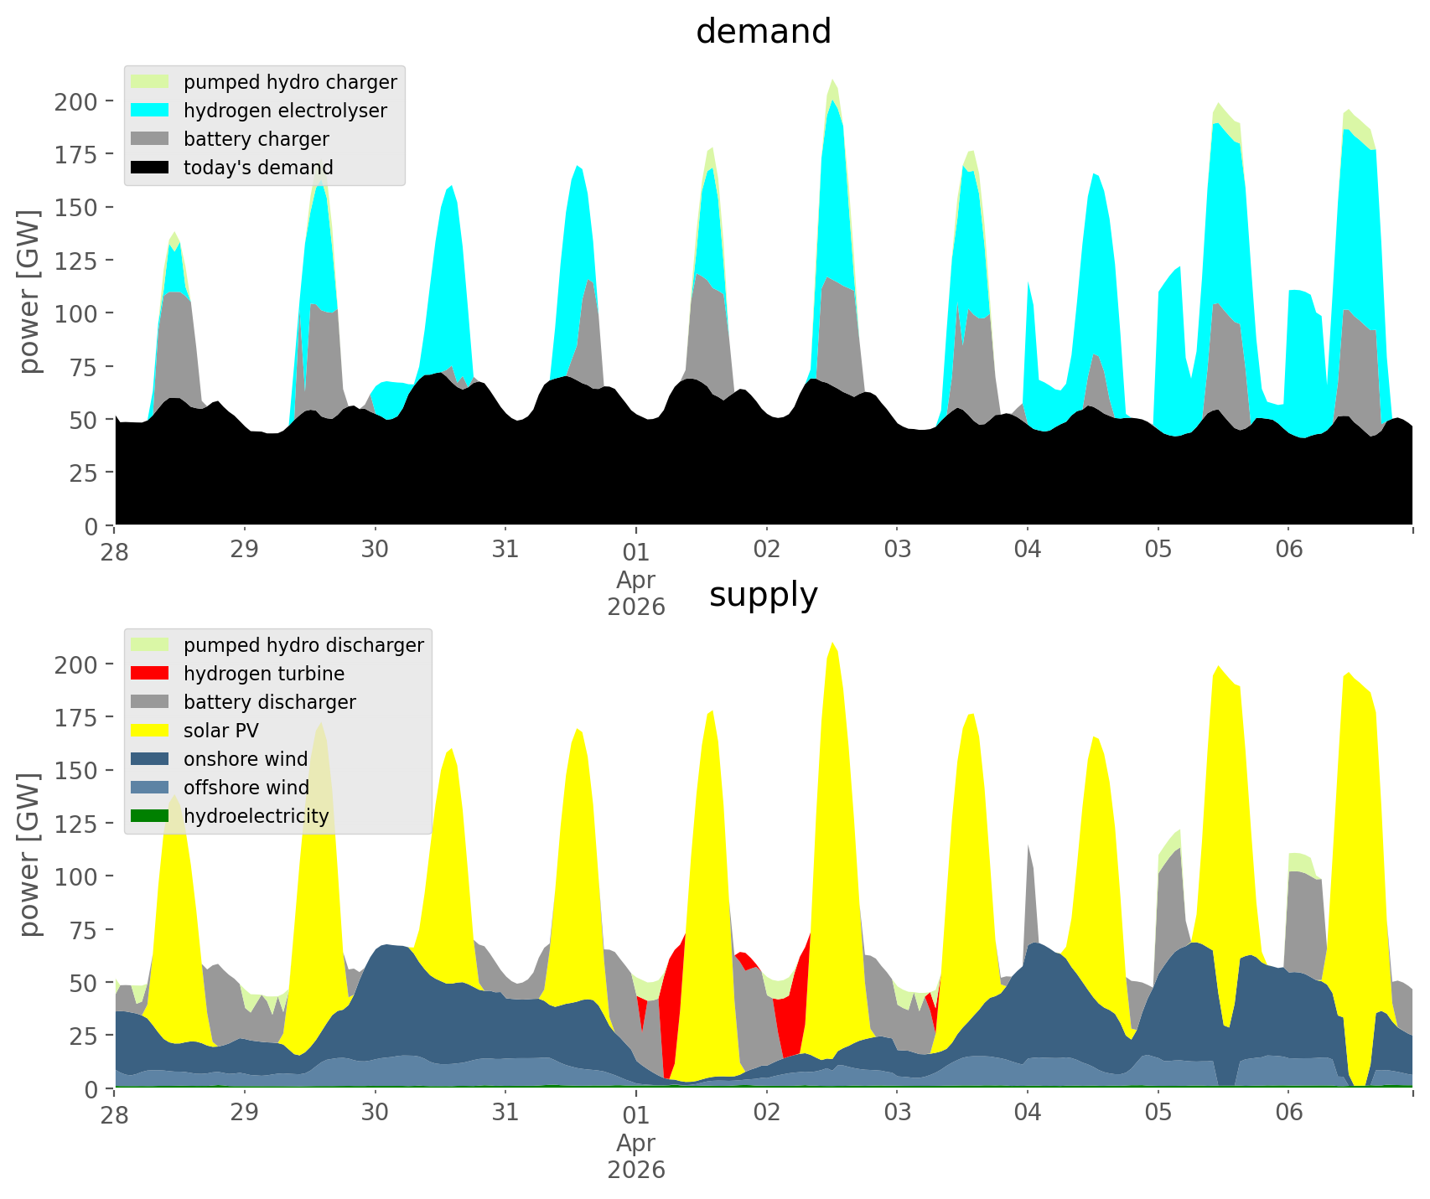This screenshot has height=1199, width=1430.
Task: Click the "demand" chart title
Action: [763, 32]
